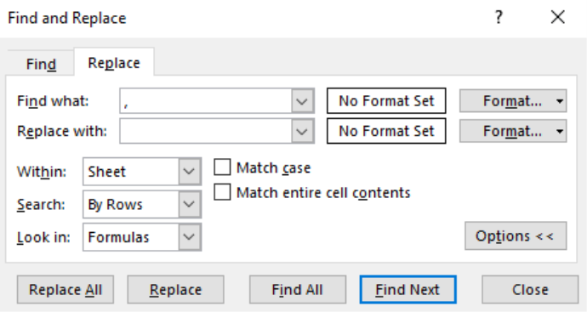This screenshot has height=312, width=587.
Task: Expand the Search By Rows dropdown
Action: coord(190,204)
